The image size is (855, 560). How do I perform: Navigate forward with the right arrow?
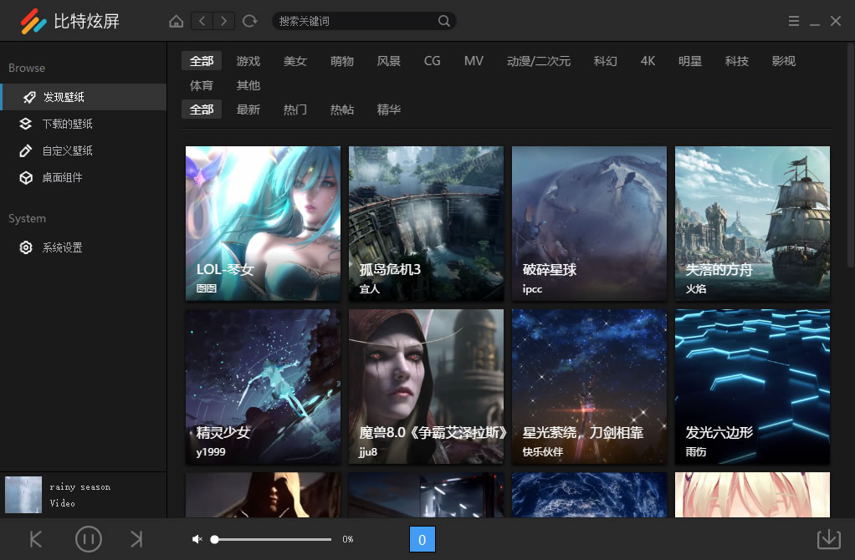(223, 21)
